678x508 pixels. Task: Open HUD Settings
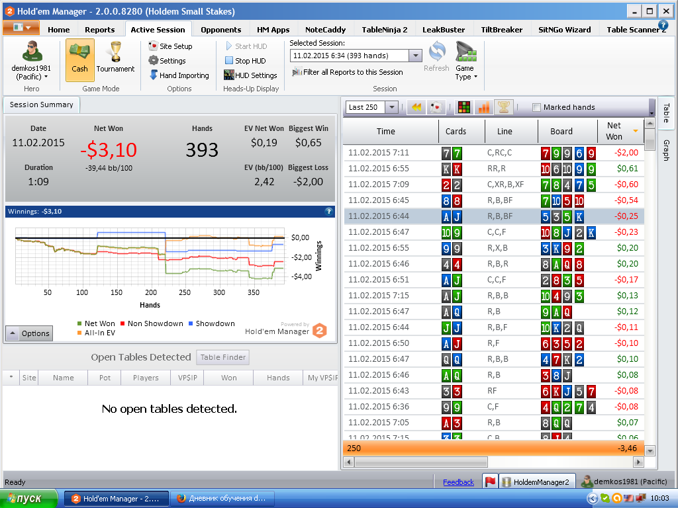point(250,75)
